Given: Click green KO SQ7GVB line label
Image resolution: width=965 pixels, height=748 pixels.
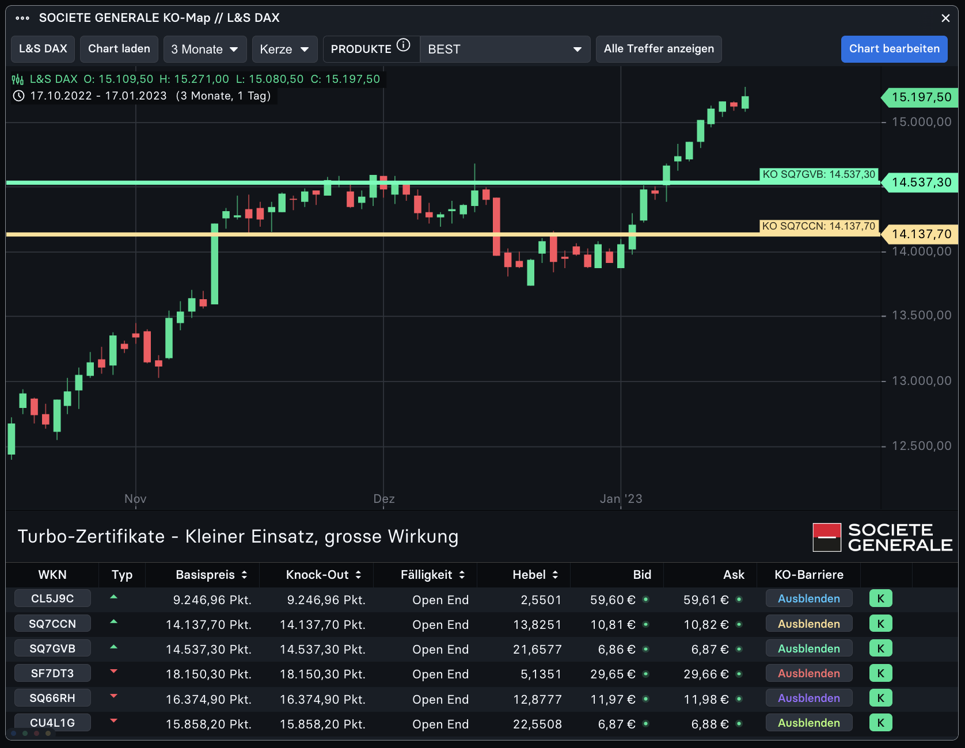Looking at the screenshot, I should pos(819,174).
